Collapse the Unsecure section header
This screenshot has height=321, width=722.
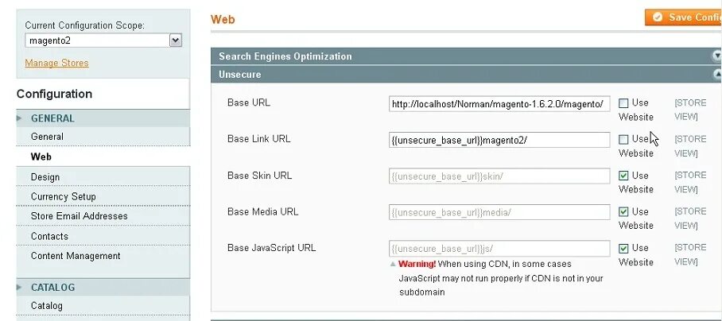pyautogui.click(x=466, y=75)
